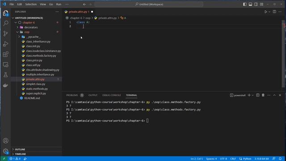The width and height of the screenshot is (286, 161).
Task: Click the feedback icon in status bar
Action: [x=274, y=159]
